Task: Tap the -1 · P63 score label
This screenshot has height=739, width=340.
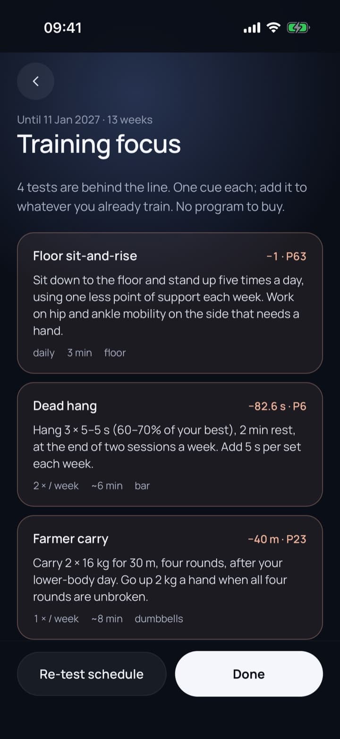Action: [286, 256]
